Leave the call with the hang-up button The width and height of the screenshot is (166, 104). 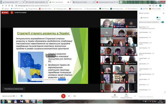pos(69,96)
